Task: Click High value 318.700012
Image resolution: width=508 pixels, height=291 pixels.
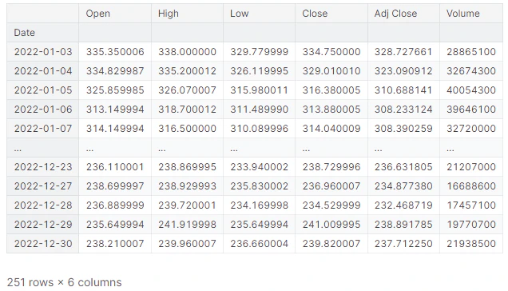Action: tap(187, 110)
